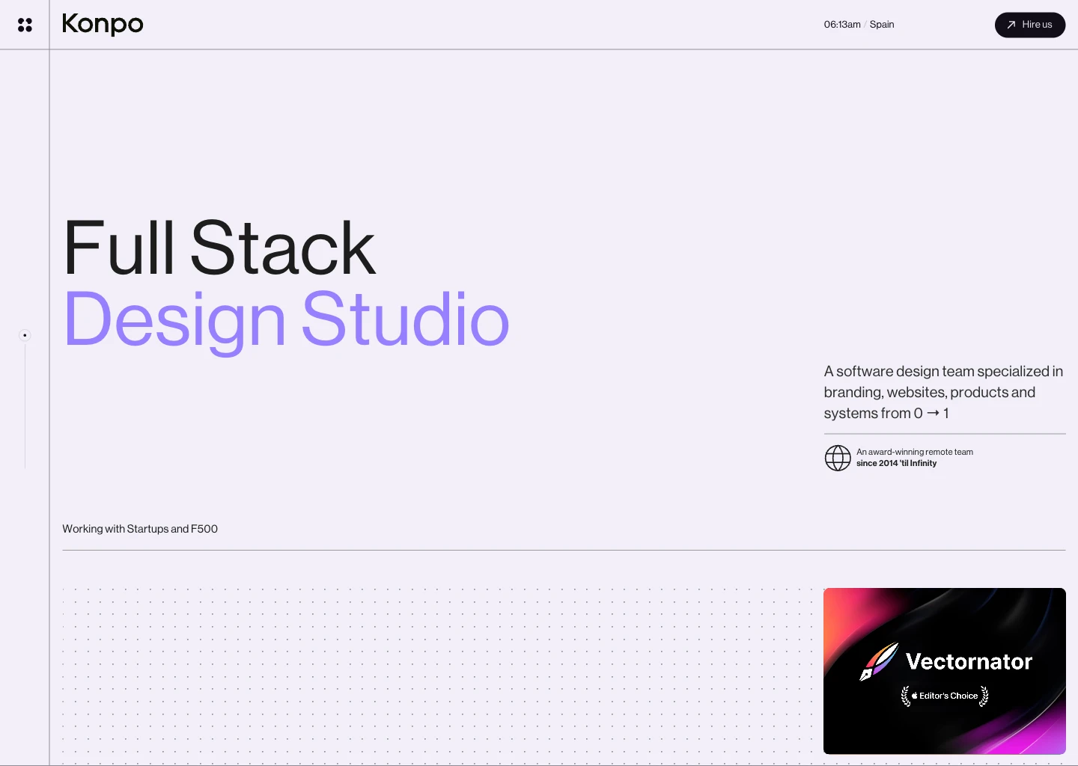Screen dimensions: 1078x766
Task: Click the Apple logo on Editor's Choice badge
Action: coord(915,696)
